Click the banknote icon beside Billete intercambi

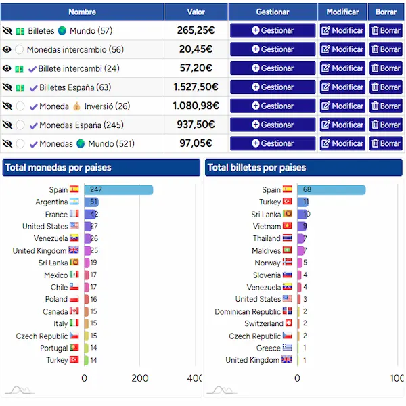coord(20,69)
